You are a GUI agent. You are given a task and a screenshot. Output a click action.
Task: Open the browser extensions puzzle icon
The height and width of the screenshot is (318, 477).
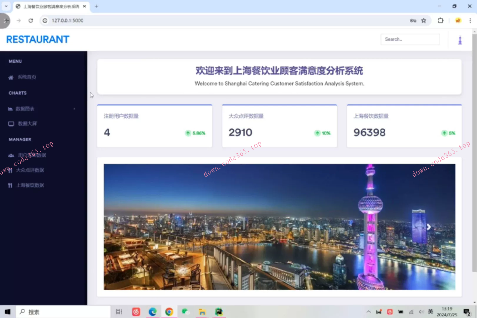(x=441, y=21)
